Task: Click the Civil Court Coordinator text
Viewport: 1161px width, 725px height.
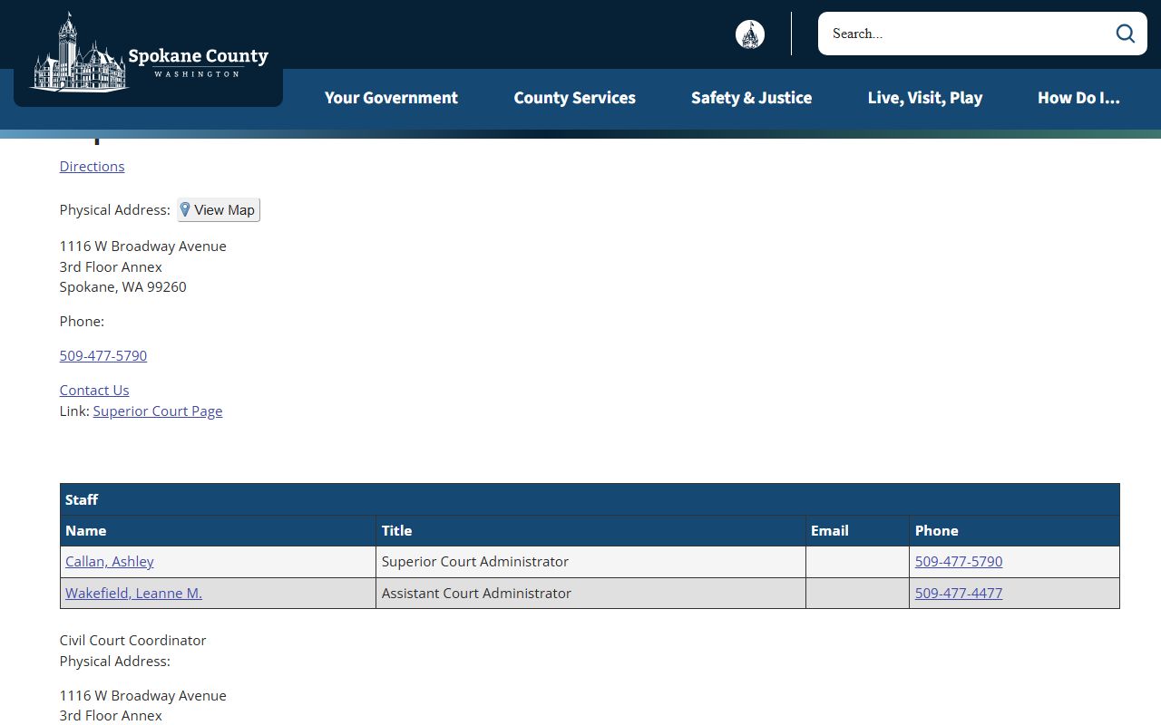Action: click(132, 640)
